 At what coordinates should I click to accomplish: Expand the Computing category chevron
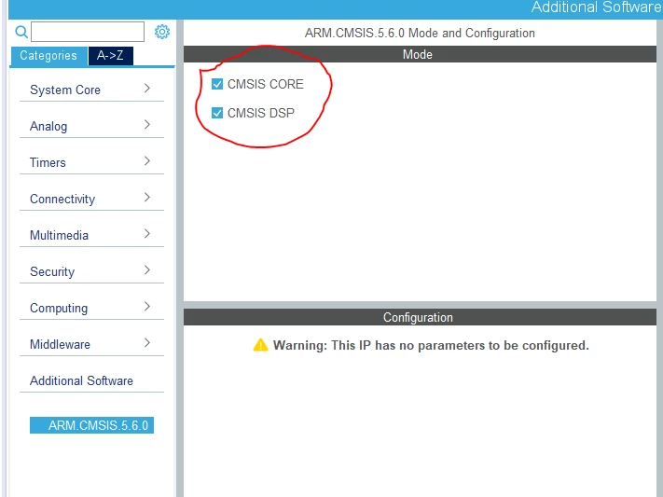pyautogui.click(x=147, y=307)
